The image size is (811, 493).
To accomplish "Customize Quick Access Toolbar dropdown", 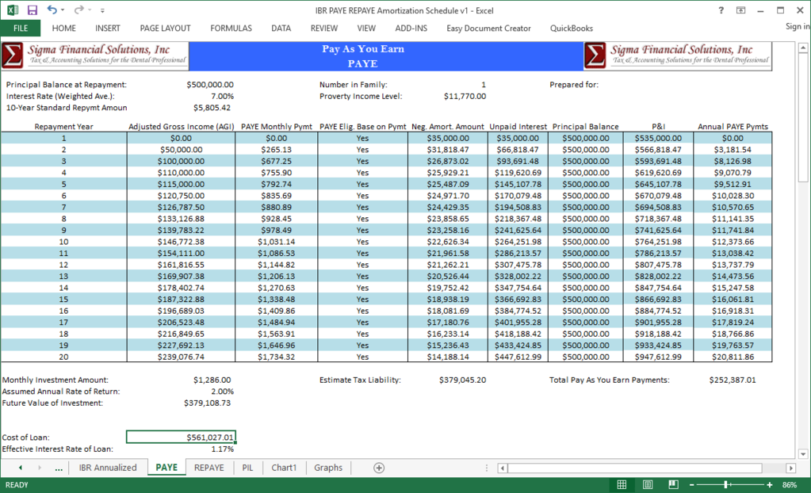I will (102, 10).
